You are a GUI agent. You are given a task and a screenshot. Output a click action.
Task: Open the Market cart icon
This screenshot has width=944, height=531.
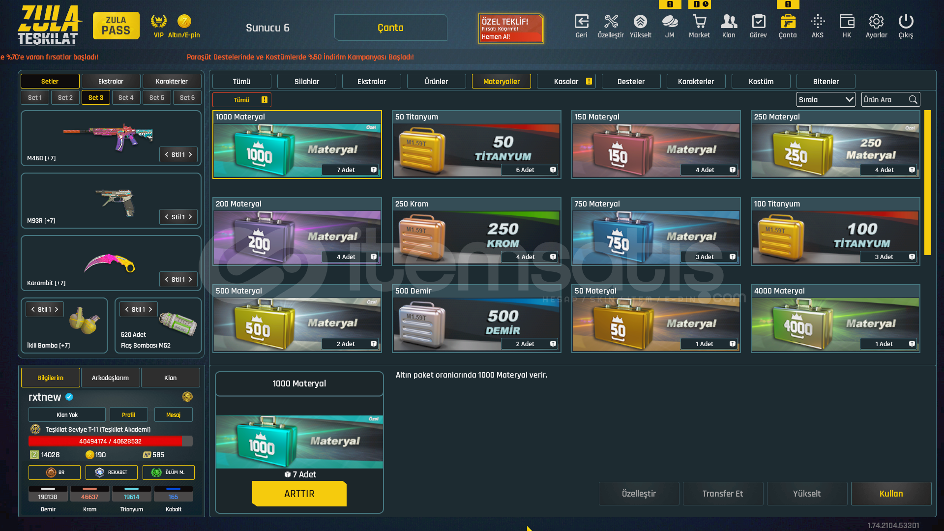[699, 22]
